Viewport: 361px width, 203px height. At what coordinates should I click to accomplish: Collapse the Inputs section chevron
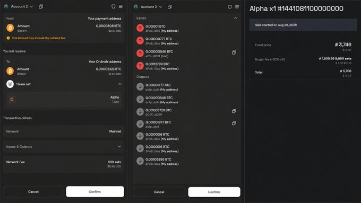[x=235, y=18]
